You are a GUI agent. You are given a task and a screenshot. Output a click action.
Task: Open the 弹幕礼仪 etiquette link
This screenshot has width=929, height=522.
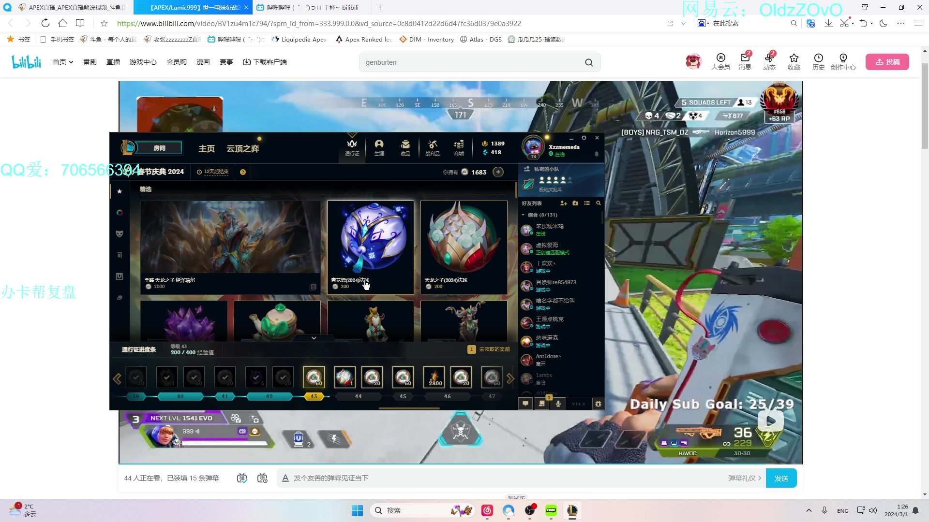tap(745, 478)
